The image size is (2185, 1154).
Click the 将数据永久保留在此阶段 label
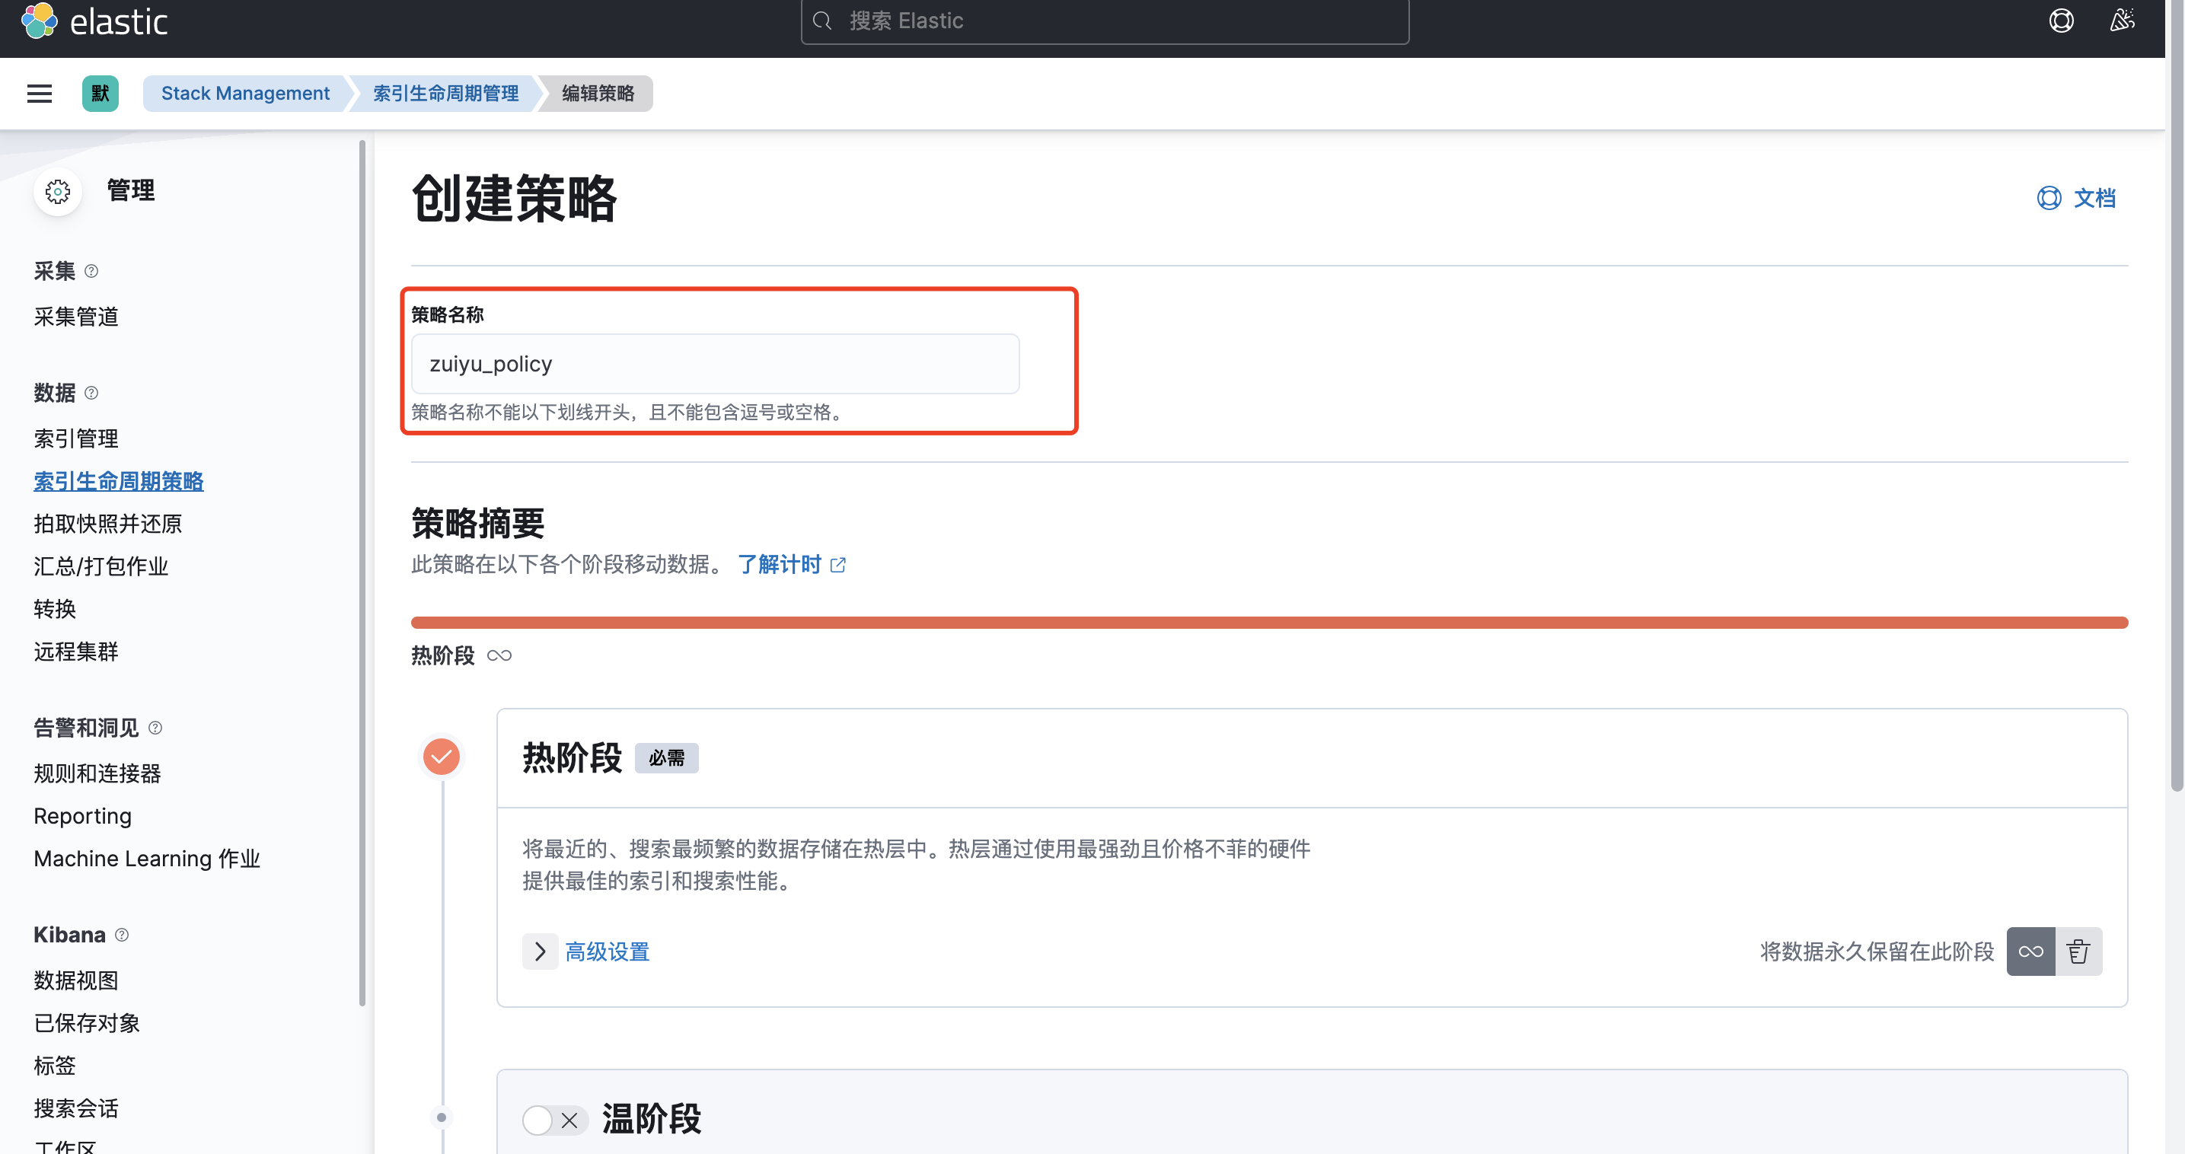coord(1877,952)
